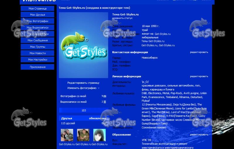Open the first friend's avatar thumbnail
The image size is (234, 149).
(x=67, y=135)
